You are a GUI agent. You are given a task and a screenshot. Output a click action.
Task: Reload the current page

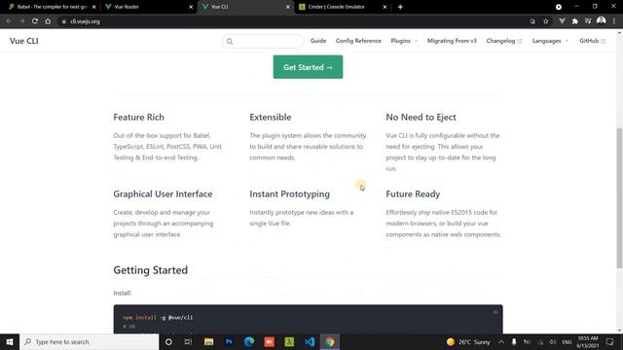(35, 21)
